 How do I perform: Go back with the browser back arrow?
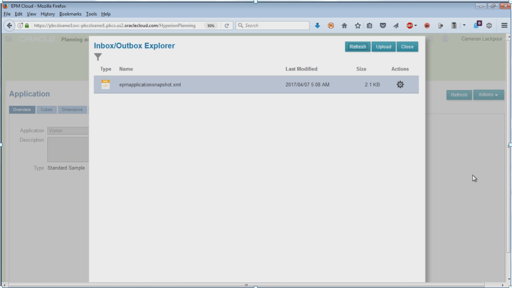click(x=9, y=25)
